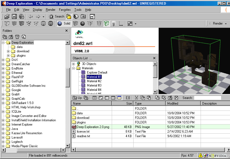The width and height of the screenshot is (230, 159).
Task: Open the grid options dropdown arrow
Action: tap(135, 24)
